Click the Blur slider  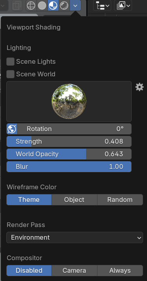pyautogui.click(x=69, y=166)
